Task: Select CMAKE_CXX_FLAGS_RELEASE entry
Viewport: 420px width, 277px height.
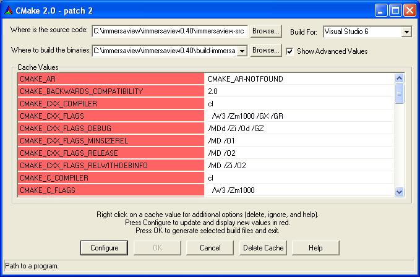Action: pos(111,153)
